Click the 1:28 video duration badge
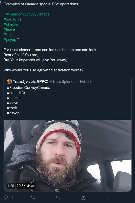The width and height of the screenshot is (135, 203). [x=11, y=186]
